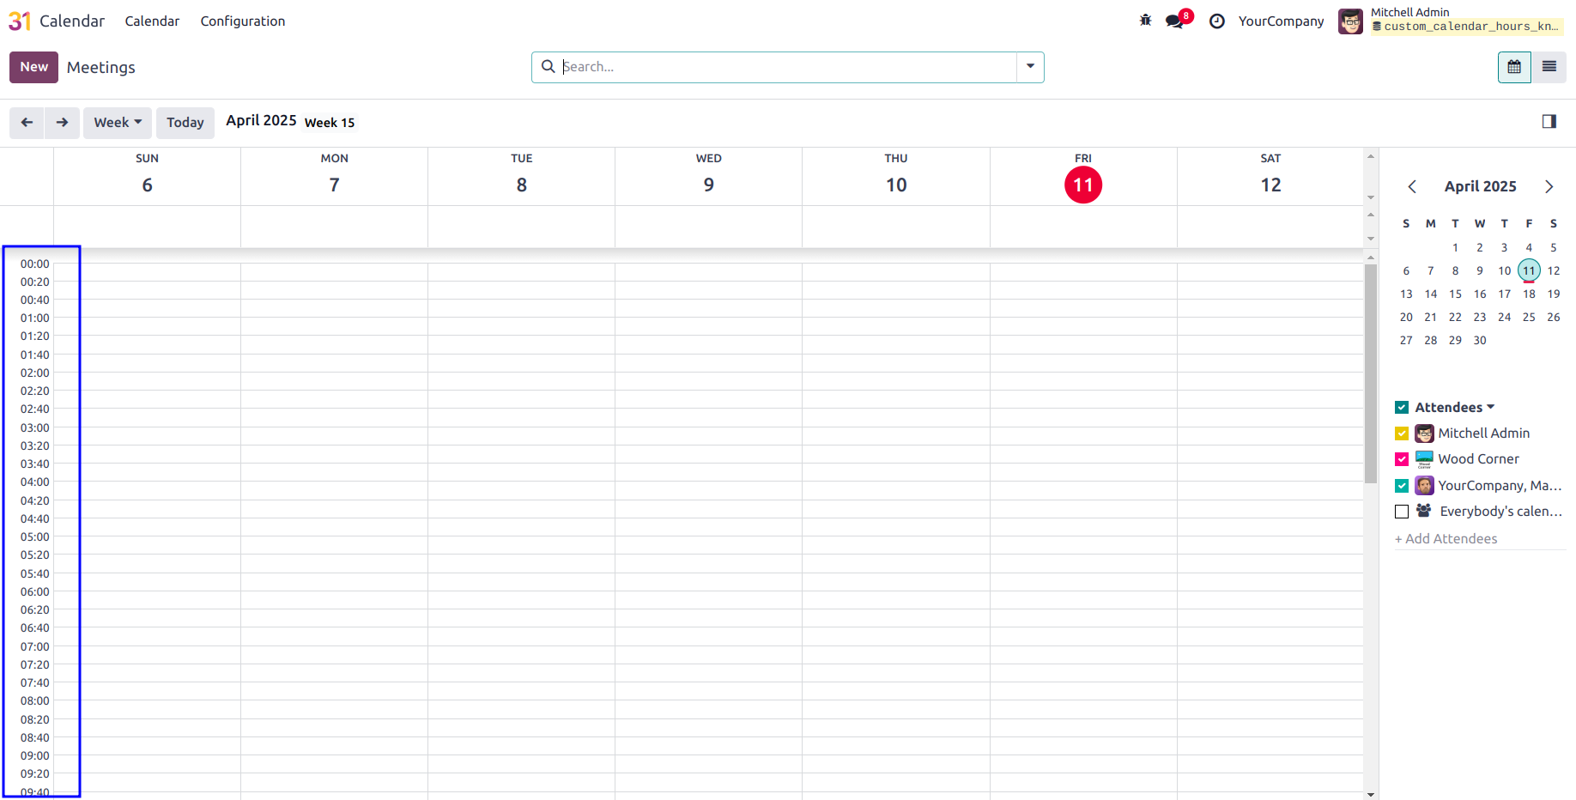The width and height of the screenshot is (1576, 800).
Task: Toggle the side panel icon
Action: point(1549,122)
